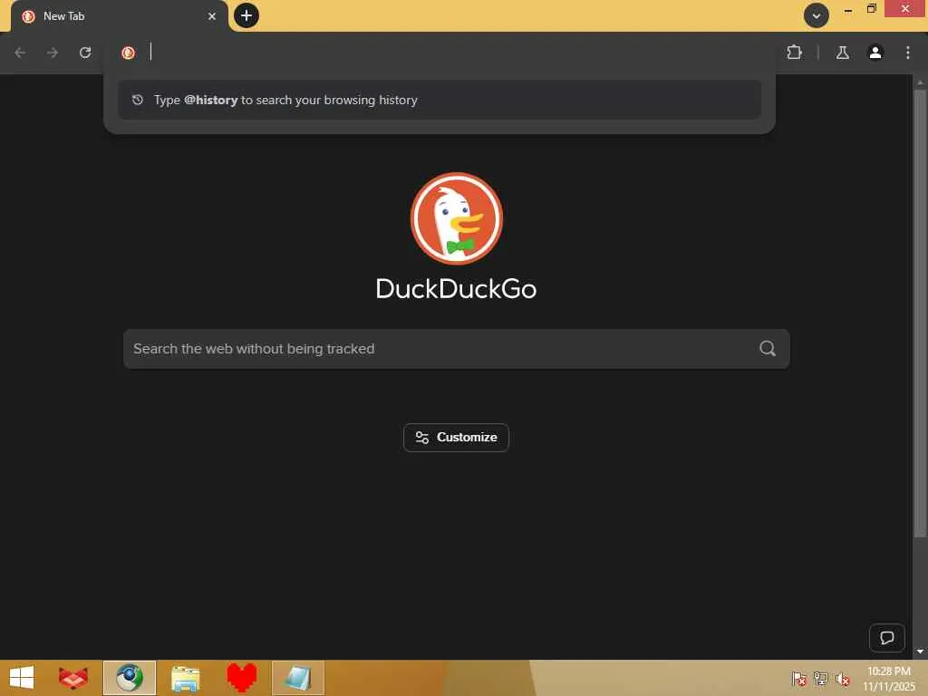Viewport: 928px width, 696px height.
Task: Click the muted volume tray icon
Action: pyautogui.click(x=843, y=679)
